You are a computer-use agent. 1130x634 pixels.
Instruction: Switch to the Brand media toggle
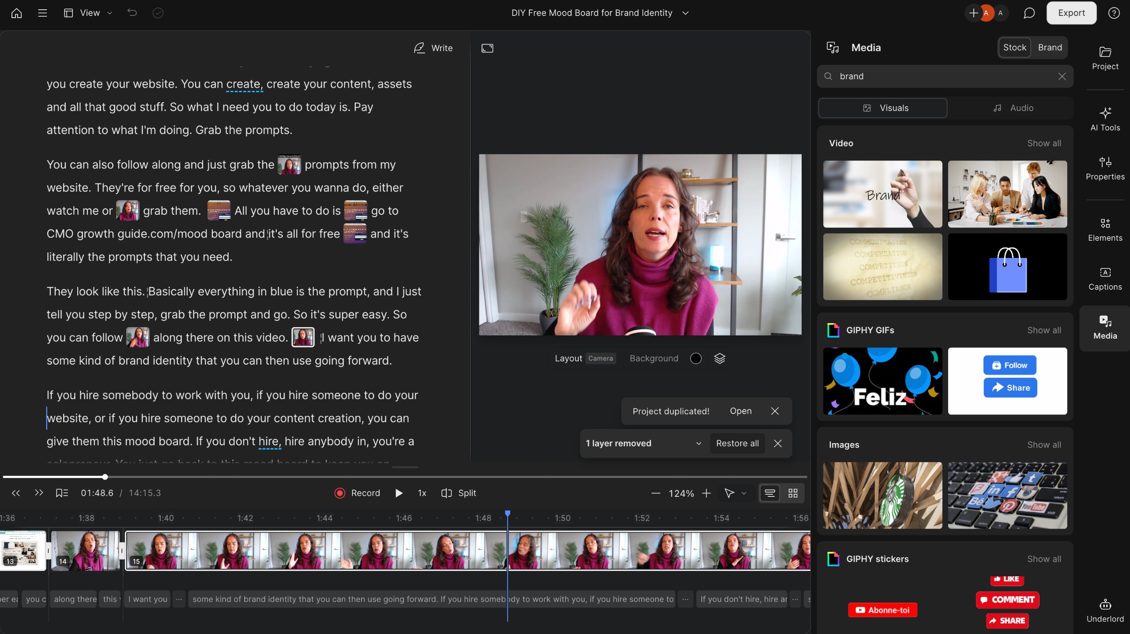1050,48
